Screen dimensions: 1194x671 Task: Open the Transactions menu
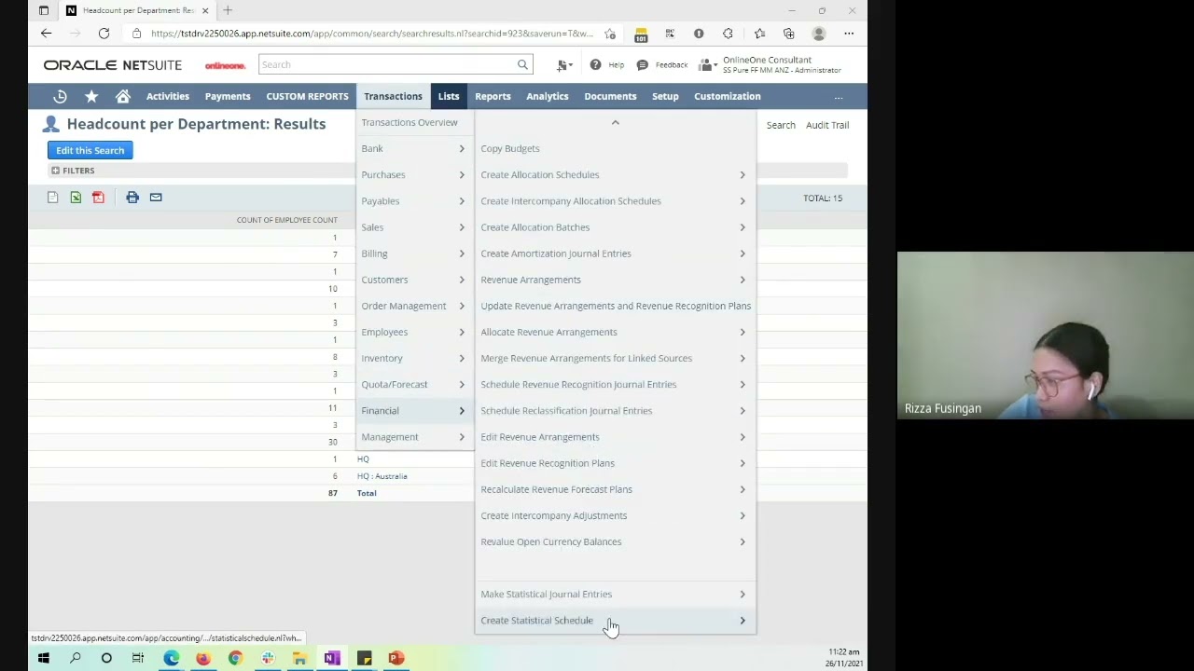(x=393, y=96)
